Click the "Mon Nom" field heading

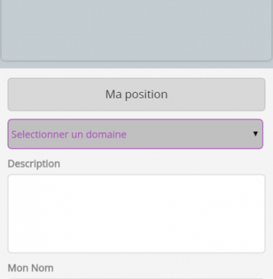pos(31,268)
